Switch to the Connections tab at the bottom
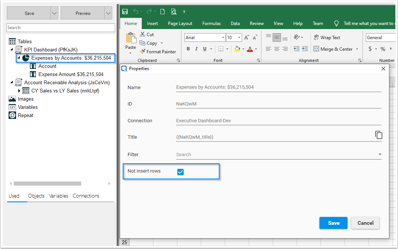Image resolution: width=398 pixels, height=249 pixels. (x=86, y=196)
